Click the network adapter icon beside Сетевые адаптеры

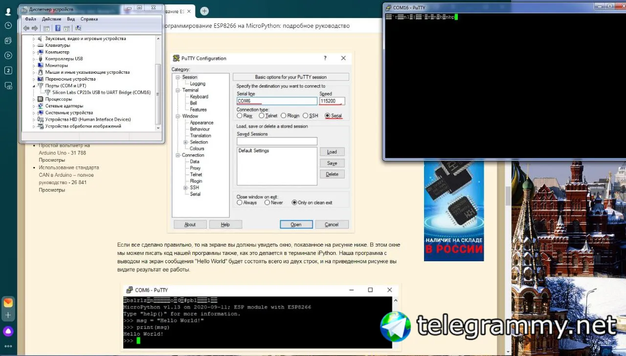pyautogui.click(x=41, y=106)
